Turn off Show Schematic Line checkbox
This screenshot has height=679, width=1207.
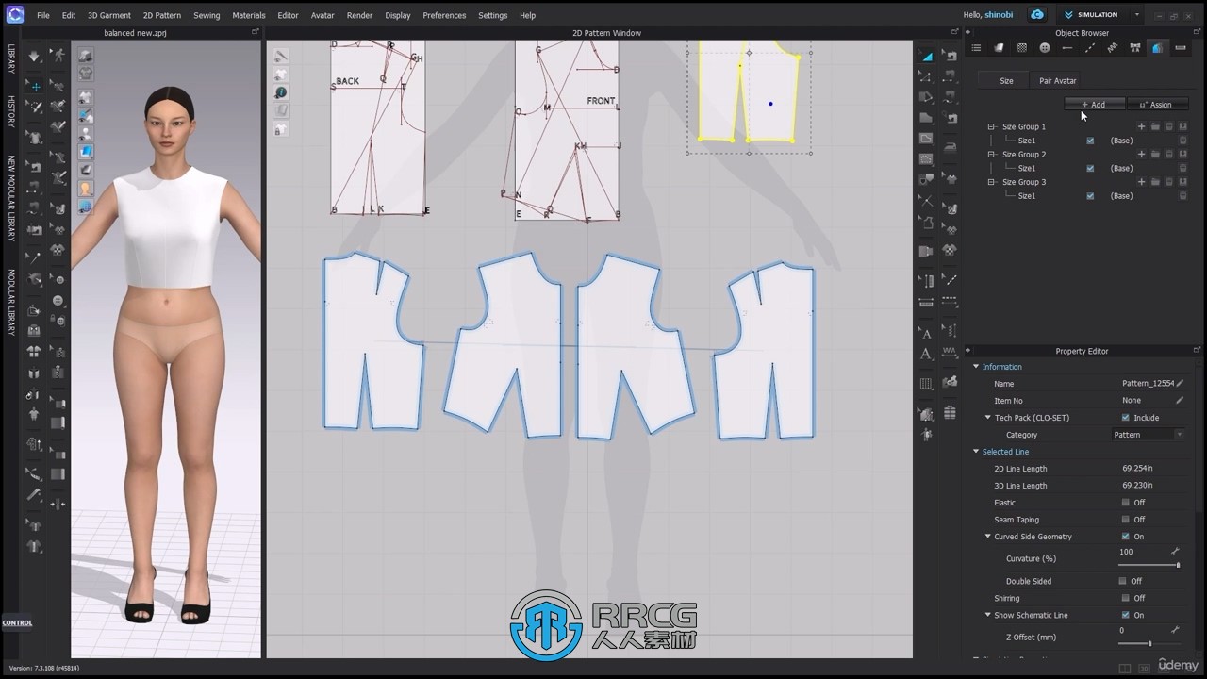click(x=1125, y=615)
